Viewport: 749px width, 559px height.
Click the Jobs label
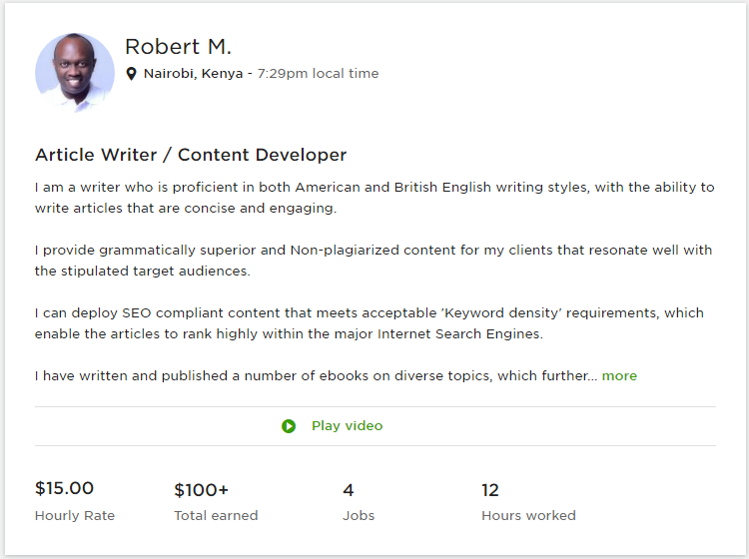point(358,516)
